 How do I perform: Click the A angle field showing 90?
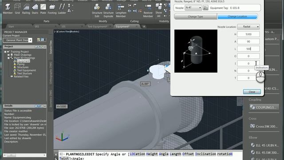[x=248, y=41]
